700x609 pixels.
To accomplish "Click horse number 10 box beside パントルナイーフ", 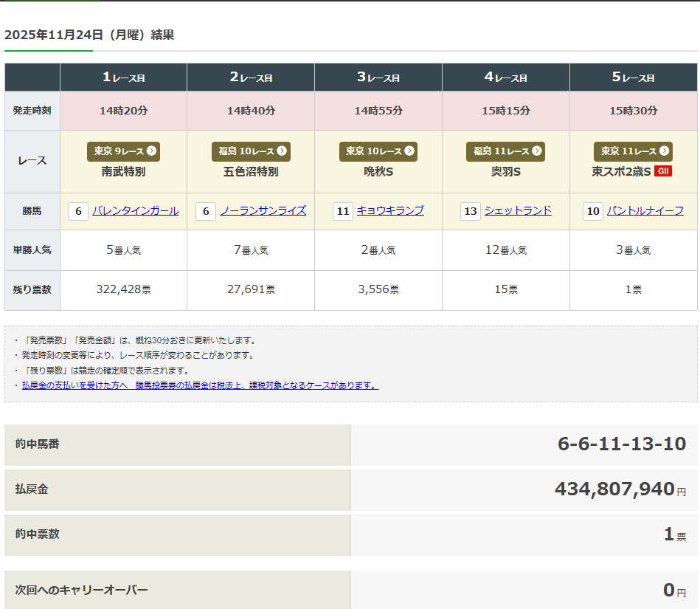I will (x=592, y=211).
